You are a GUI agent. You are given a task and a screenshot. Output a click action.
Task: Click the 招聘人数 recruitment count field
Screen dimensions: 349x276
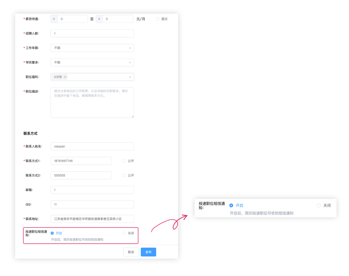pos(92,33)
